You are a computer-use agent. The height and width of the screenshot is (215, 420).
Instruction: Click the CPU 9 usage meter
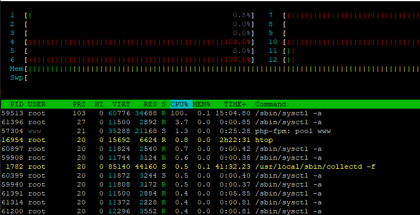(x=344, y=33)
